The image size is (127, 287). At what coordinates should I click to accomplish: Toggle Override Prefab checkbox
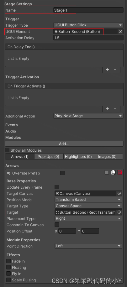coord(62,173)
